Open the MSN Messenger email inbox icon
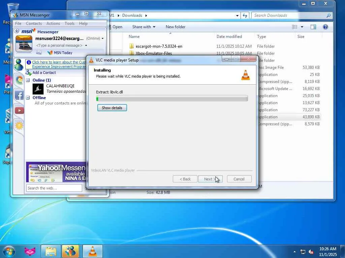The width and height of the screenshot is (345, 258). [x=39, y=52]
